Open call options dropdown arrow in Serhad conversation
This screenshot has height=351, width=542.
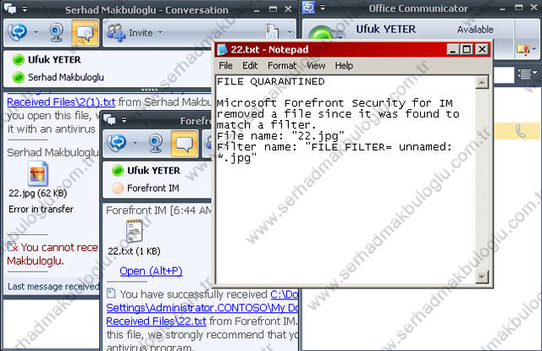pos(36,33)
